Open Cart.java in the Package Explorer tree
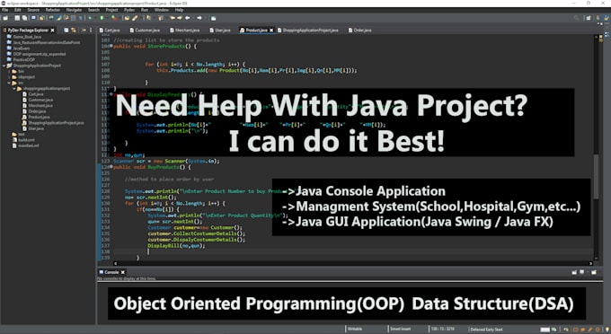Viewport: 611px width, 334px height. click(32, 94)
